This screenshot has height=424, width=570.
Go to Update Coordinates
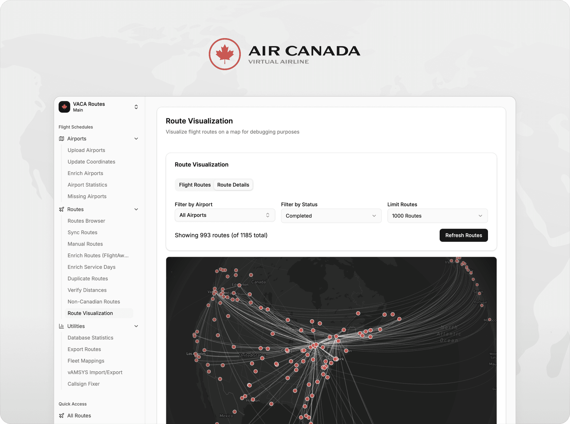[91, 162]
